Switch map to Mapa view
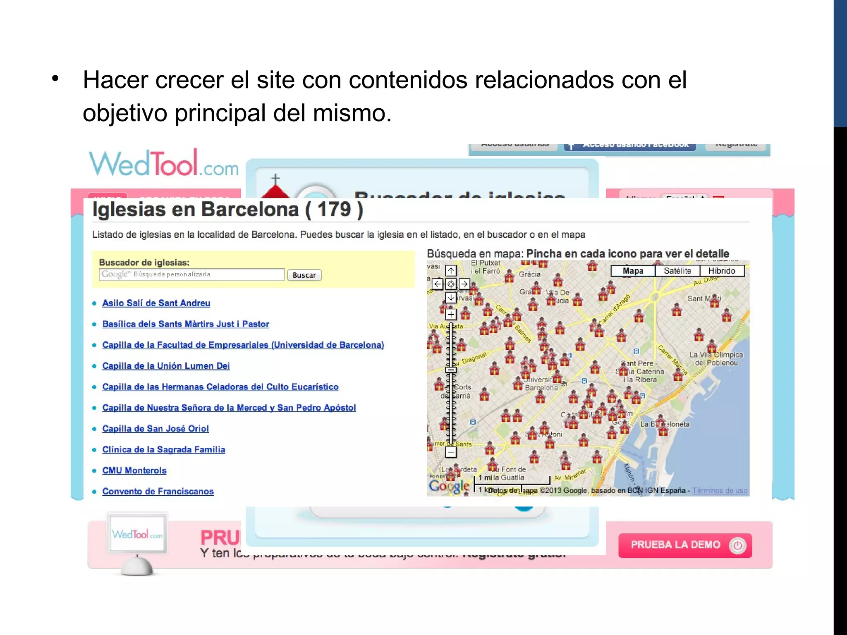This screenshot has width=847, height=635. 633,271
